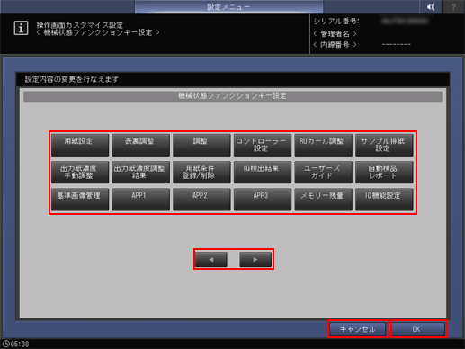The image size is (465, 349).
Task: Select the 表裏調整 function key
Action: 141,145
